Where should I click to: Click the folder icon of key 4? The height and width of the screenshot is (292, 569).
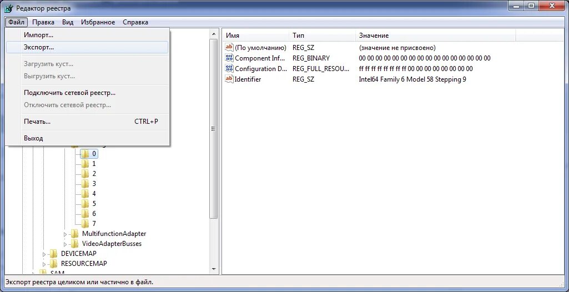coord(84,194)
